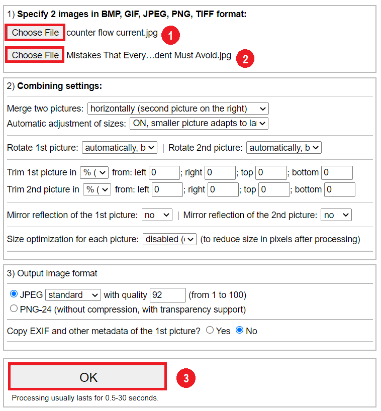Click the red step 1 circle marker

[x=171, y=35]
